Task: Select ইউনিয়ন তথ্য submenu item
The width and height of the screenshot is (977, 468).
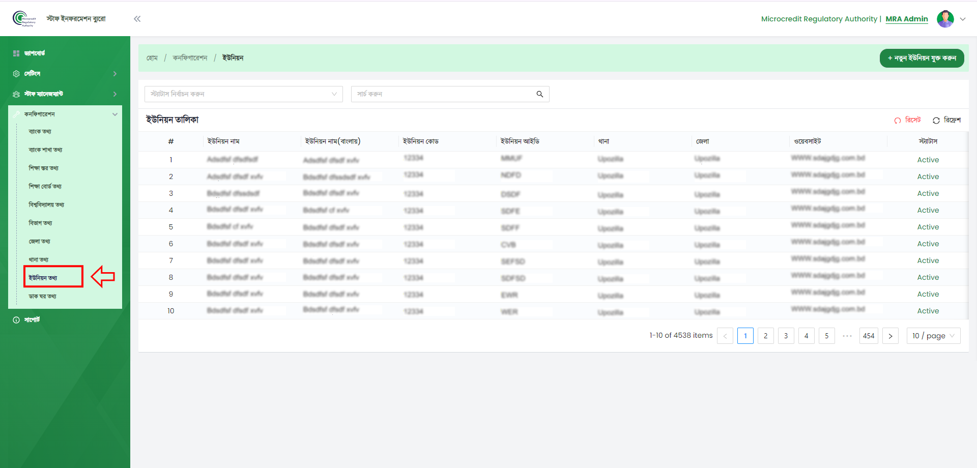Action: click(43, 278)
